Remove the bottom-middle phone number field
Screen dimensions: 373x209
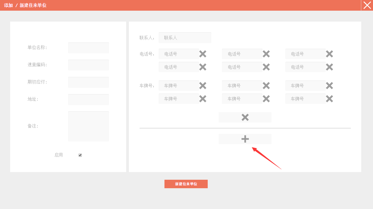tap(266, 67)
